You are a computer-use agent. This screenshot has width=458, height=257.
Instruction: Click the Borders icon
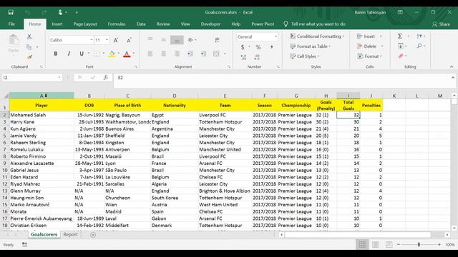pyautogui.click(x=97, y=54)
